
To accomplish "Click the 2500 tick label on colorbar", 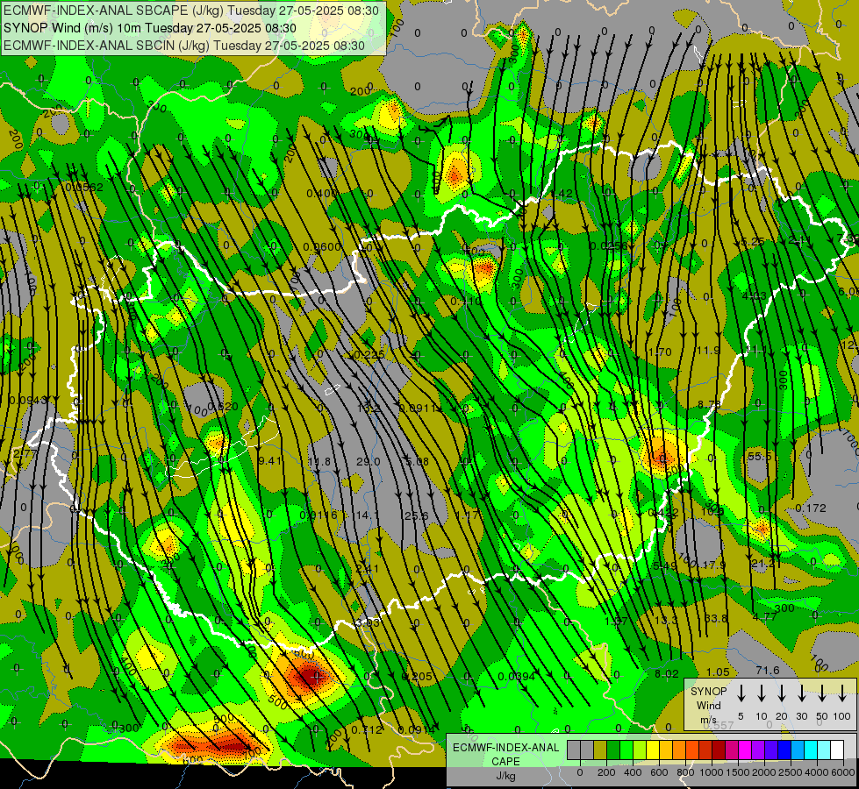I will [x=791, y=772].
